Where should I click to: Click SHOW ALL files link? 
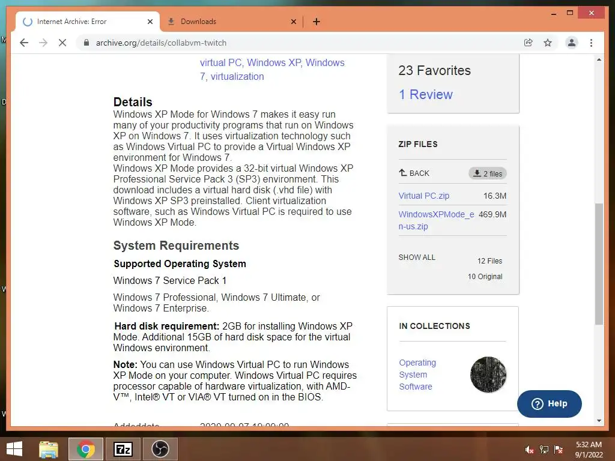pos(417,258)
